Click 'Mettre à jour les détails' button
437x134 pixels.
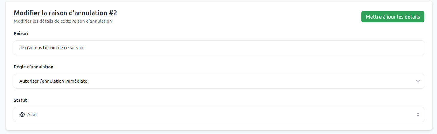pyautogui.click(x=393, y=17)
